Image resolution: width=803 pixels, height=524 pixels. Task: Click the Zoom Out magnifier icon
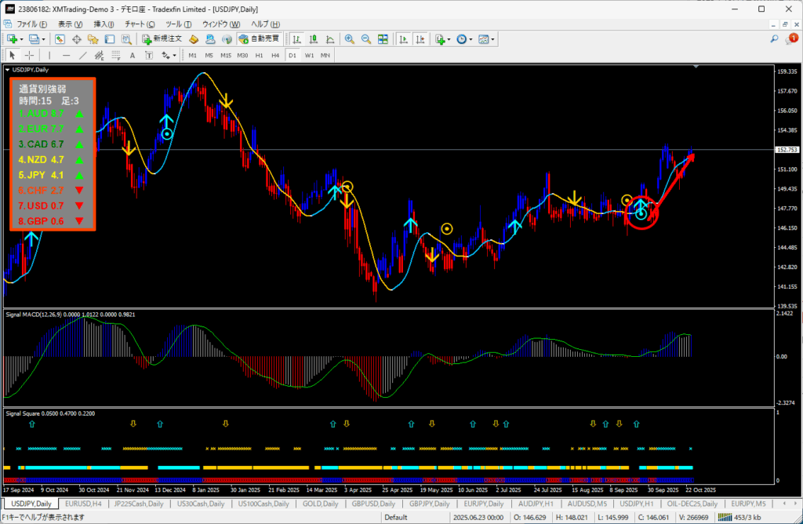[365, 38]
